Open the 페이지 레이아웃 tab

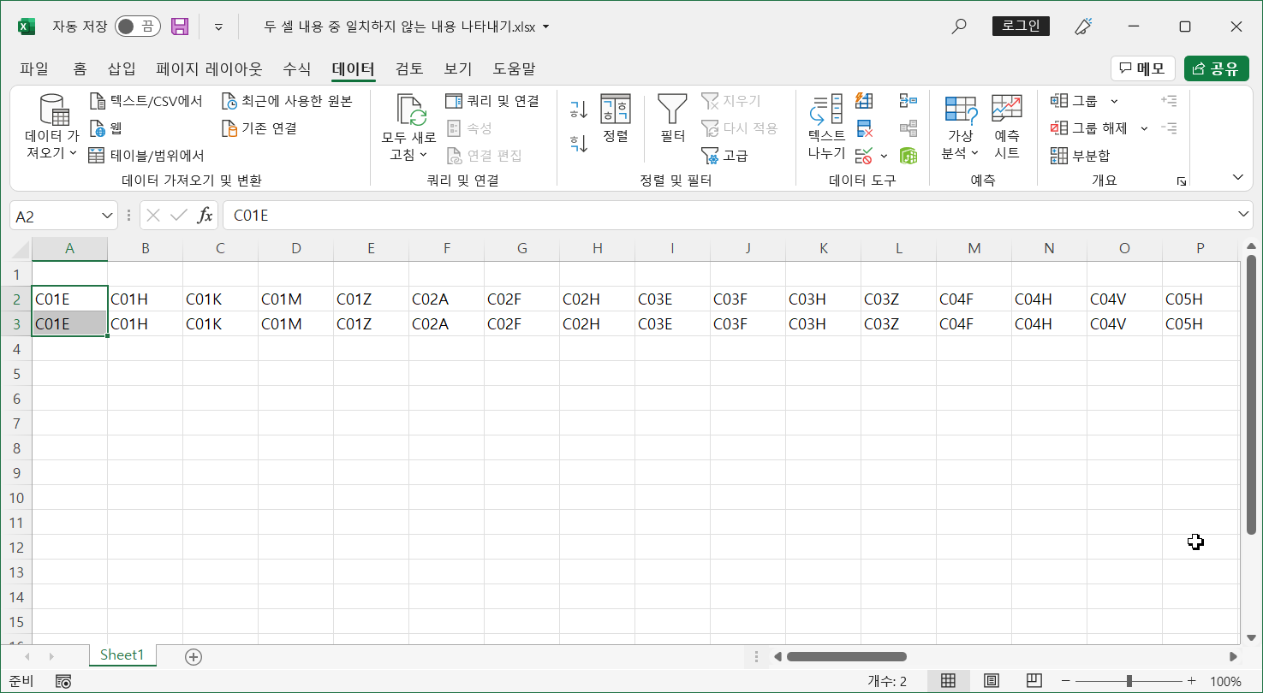(x=209, y=69)
